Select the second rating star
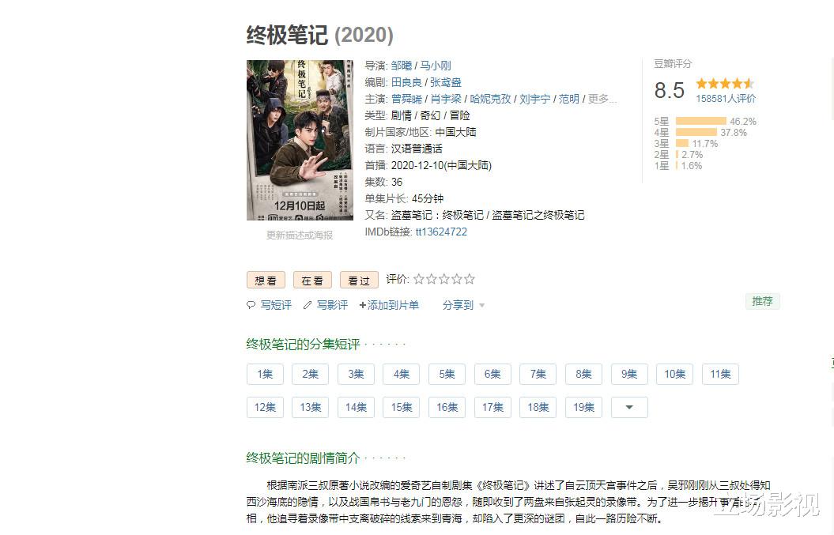834x535 pixels. click(432, 279)
